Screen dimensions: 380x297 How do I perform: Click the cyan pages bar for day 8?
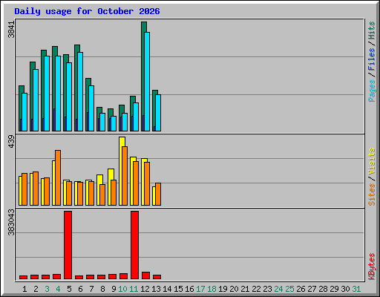[x=102, y=122]
